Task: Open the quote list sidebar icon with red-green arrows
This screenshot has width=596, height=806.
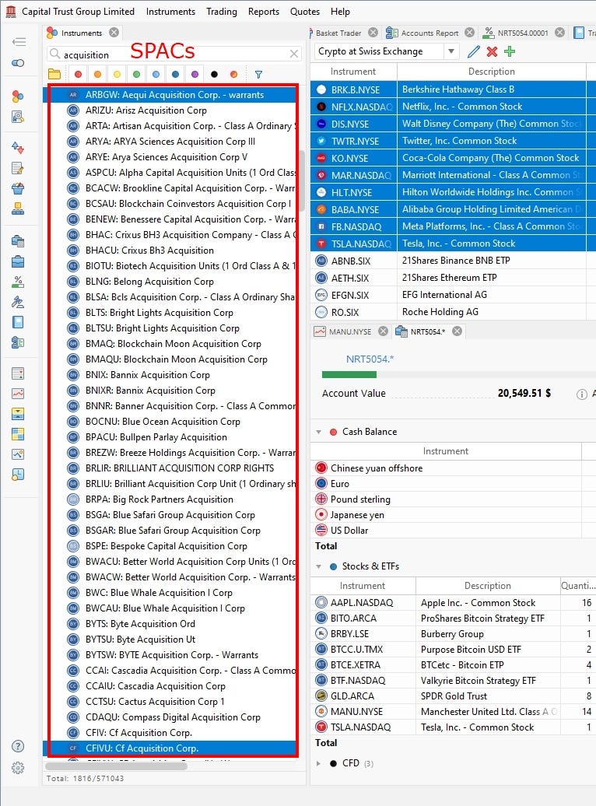Action: [x=18, y=373]
